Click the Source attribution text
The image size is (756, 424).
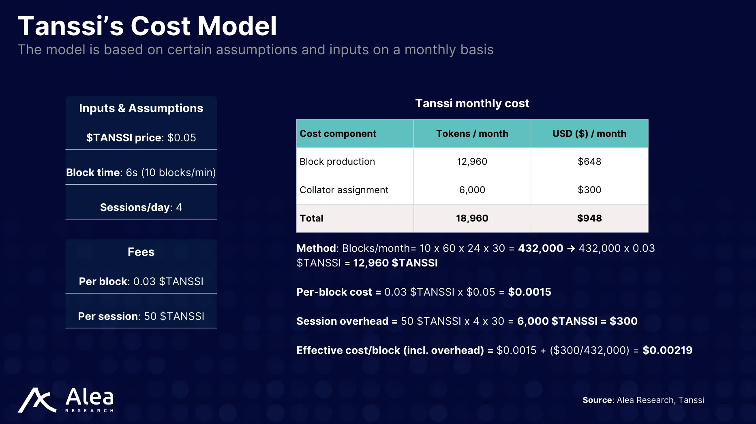coord(643,400)
